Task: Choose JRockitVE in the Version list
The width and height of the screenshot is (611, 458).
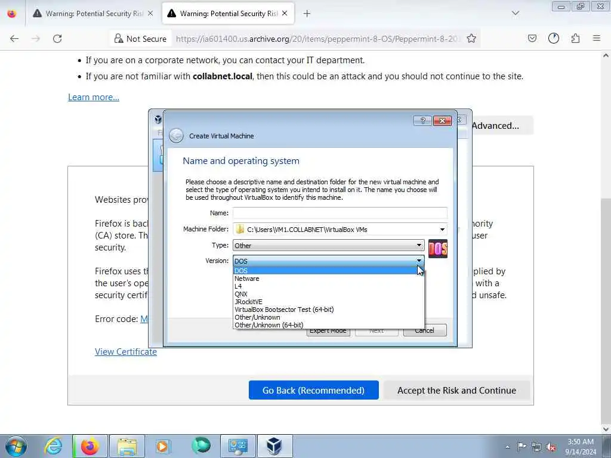Action: (328, 302)
